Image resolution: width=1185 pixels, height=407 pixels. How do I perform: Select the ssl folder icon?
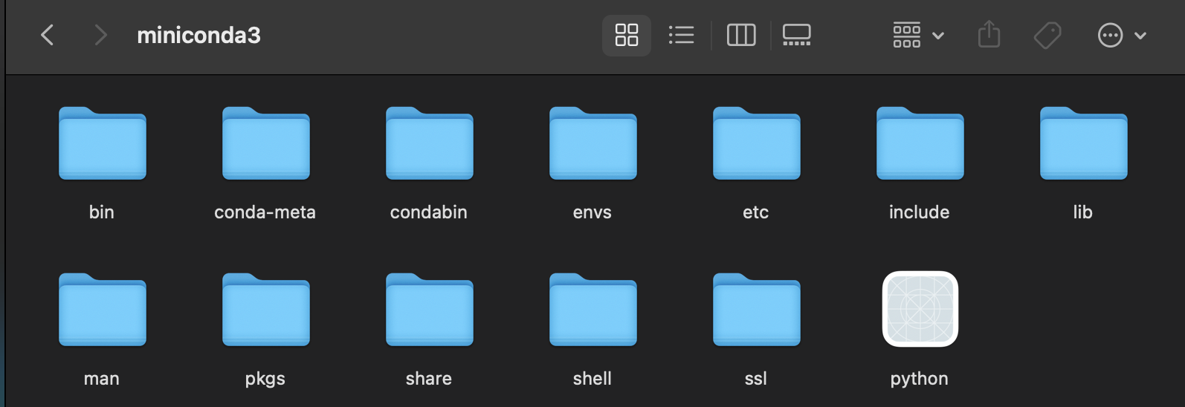click(757, 310)
